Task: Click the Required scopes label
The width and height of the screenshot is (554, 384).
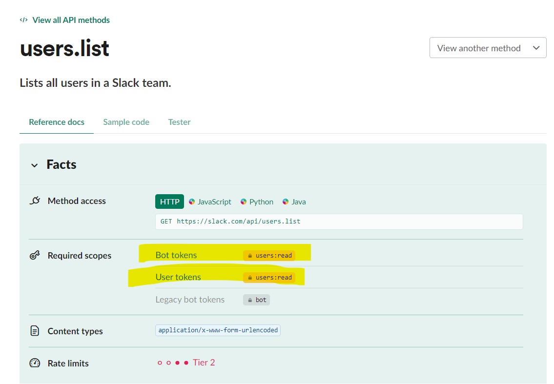Action: [x=80, y=255]
